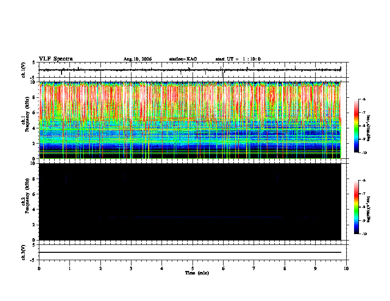390x301 pixels.
Task: Click time-axis tick label "7"
Action: [x=254, y=269]
